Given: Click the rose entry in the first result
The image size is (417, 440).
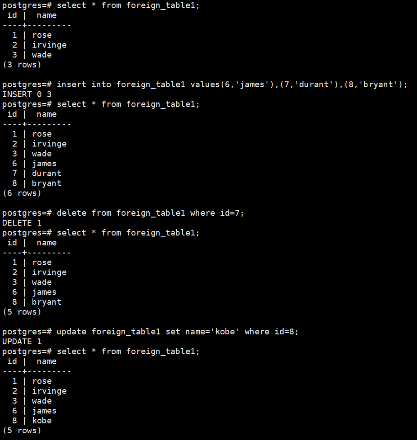Looking at the screenshot, I should (42, 36).
